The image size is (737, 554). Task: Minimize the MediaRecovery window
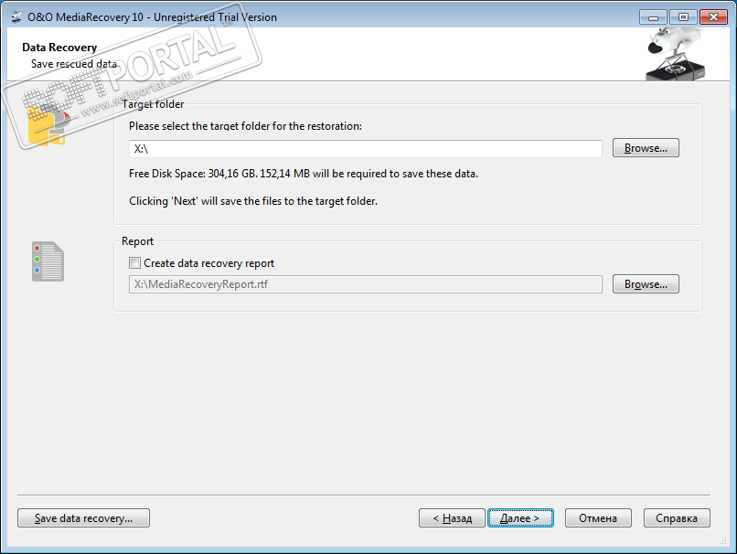pyautogui.click(x=653, y=16)
